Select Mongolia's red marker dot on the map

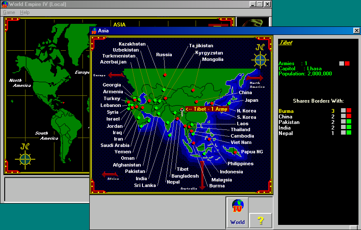pyautogui.click(x=193, y=90)
